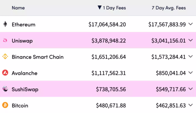Select Avalanche's 1 day fee value $1,117,562.31
This screenshot has width=196, height=113.
click(x=109, y=73)
